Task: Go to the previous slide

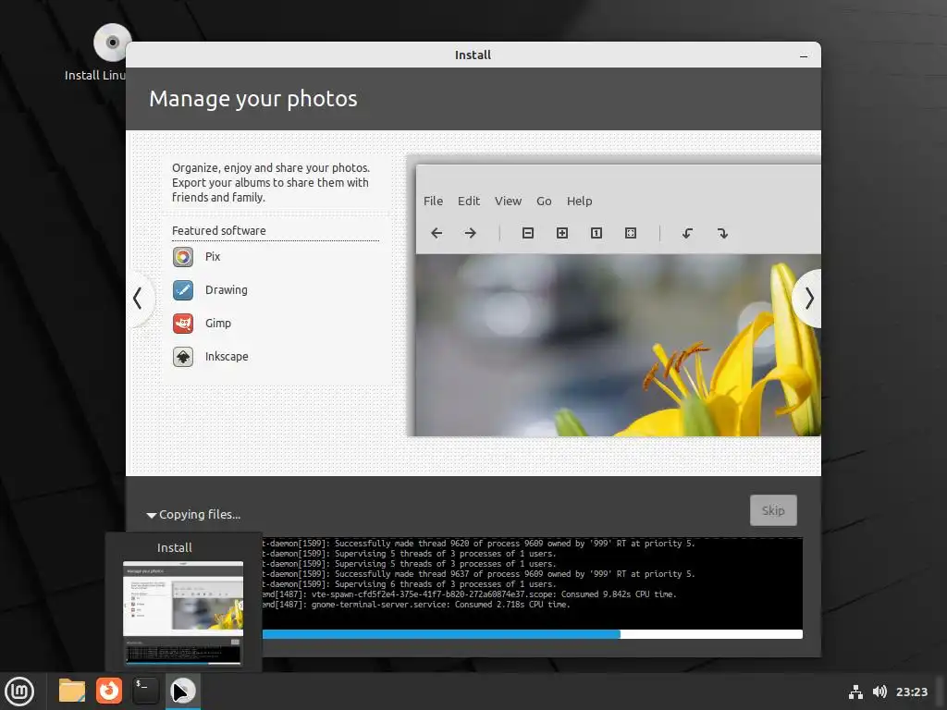Action: click(x=139, y=299)
